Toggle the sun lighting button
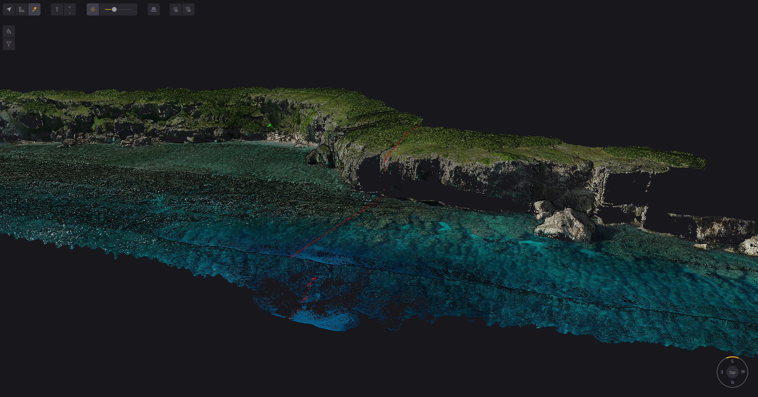The height and width of the screenshot is (397, 758). tap(93, 9)
